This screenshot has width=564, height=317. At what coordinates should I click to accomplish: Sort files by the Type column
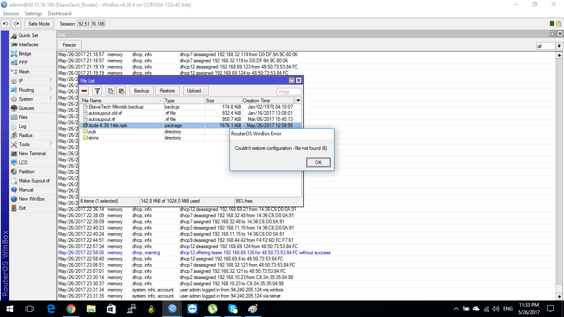[x=185, y=101]
